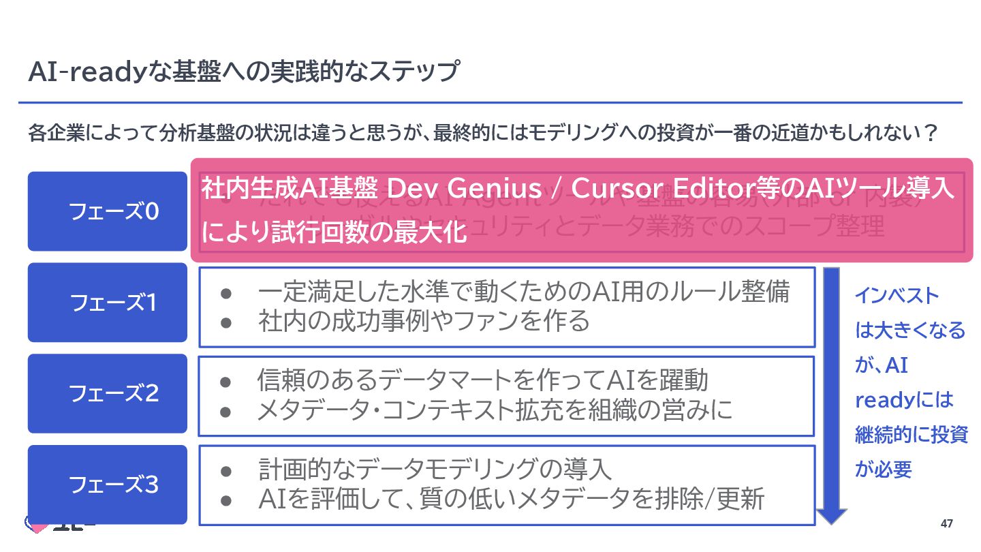The image size is (981, 552).
Task: Click the slide title AI-readyな基盤への実践的なステップ
Action: pyautogui.click(x=243, y=72)
